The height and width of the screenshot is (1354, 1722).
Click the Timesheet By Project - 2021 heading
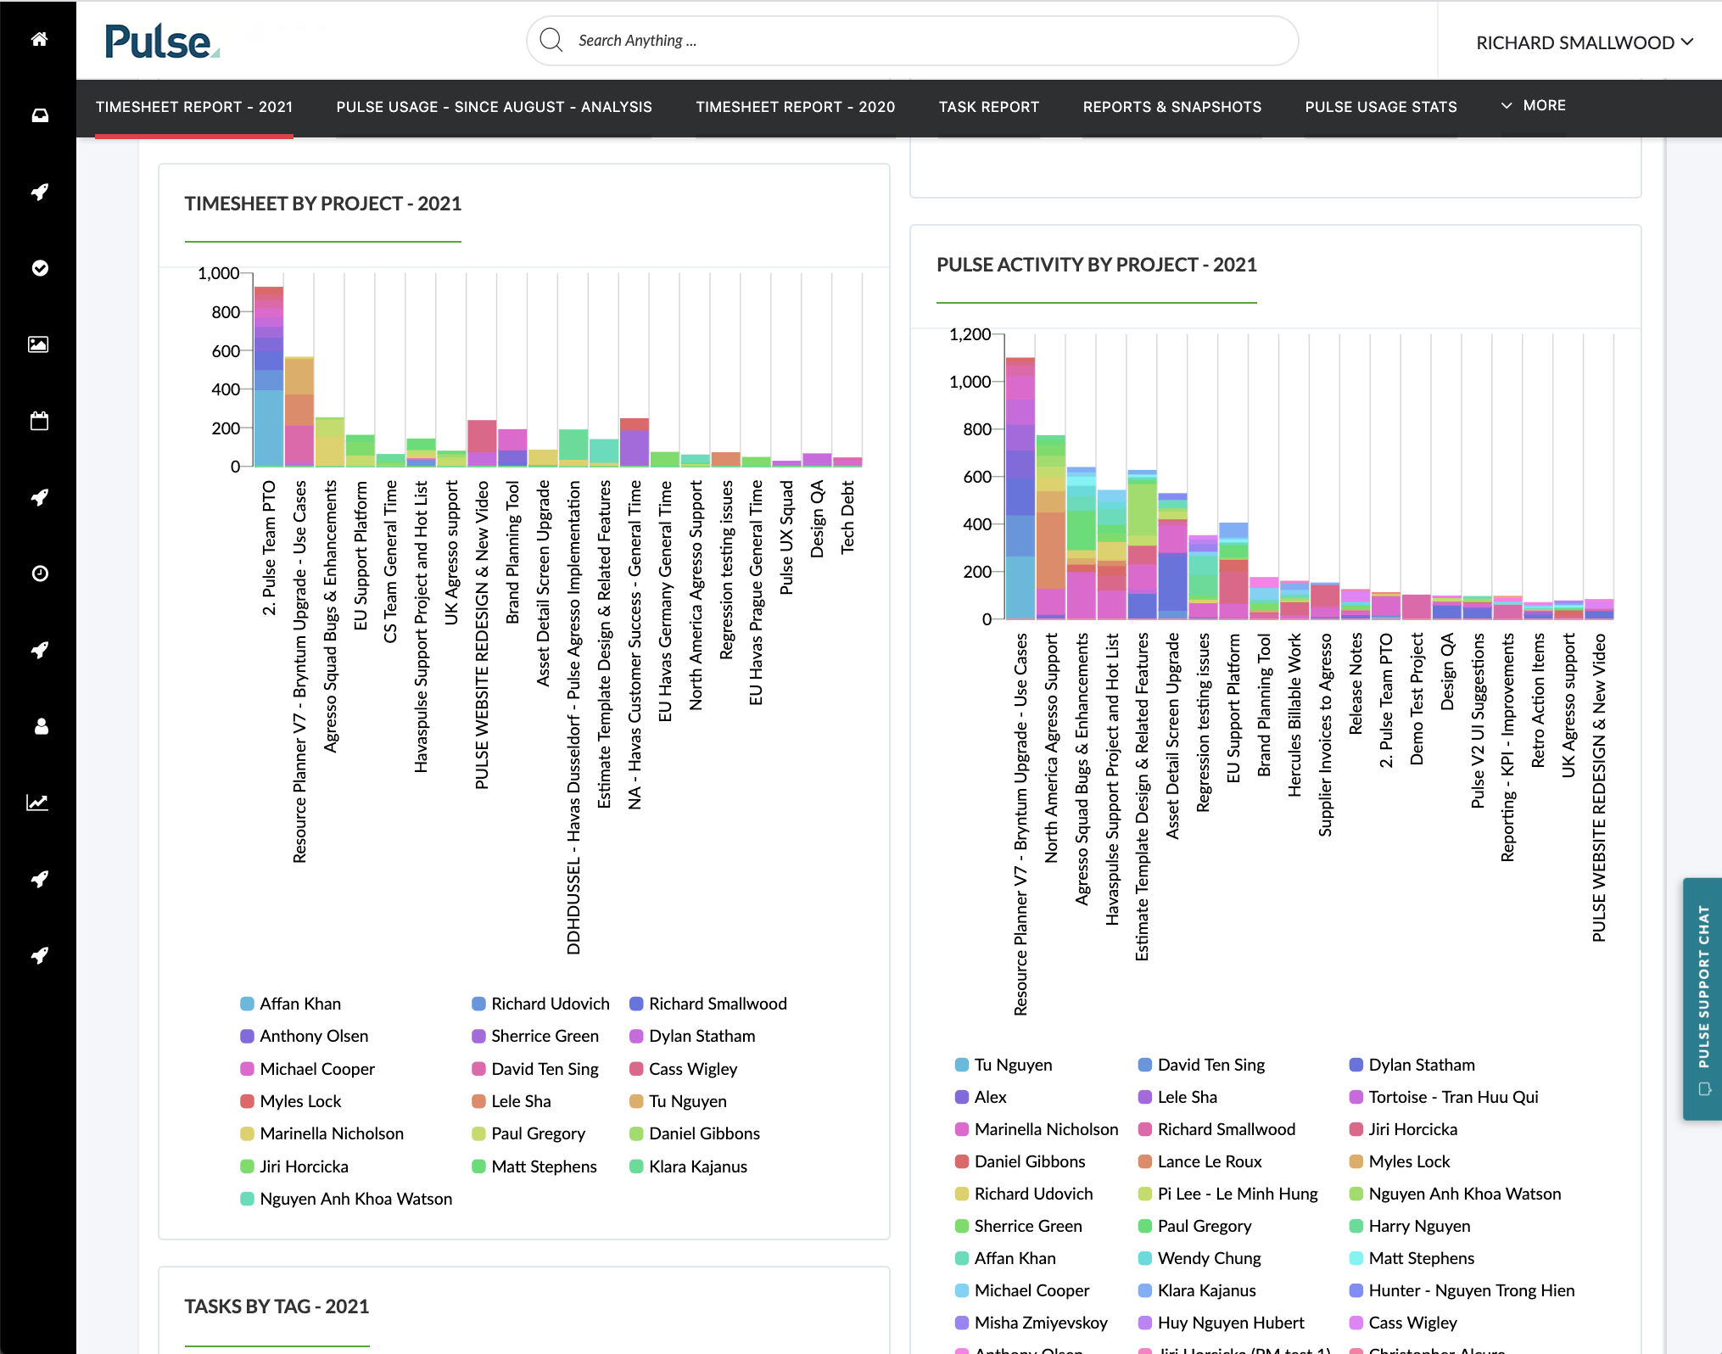click(323, 204)
